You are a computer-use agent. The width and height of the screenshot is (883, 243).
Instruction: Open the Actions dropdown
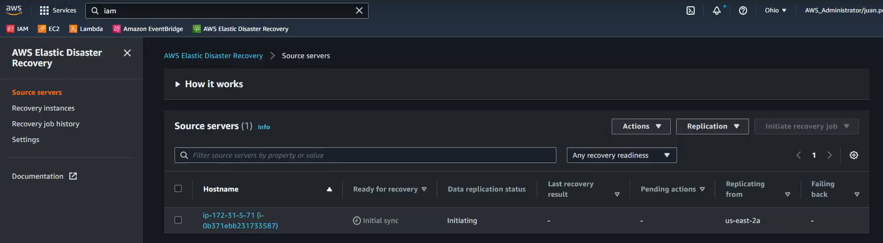pyautogui.click(x=641, y=126)
